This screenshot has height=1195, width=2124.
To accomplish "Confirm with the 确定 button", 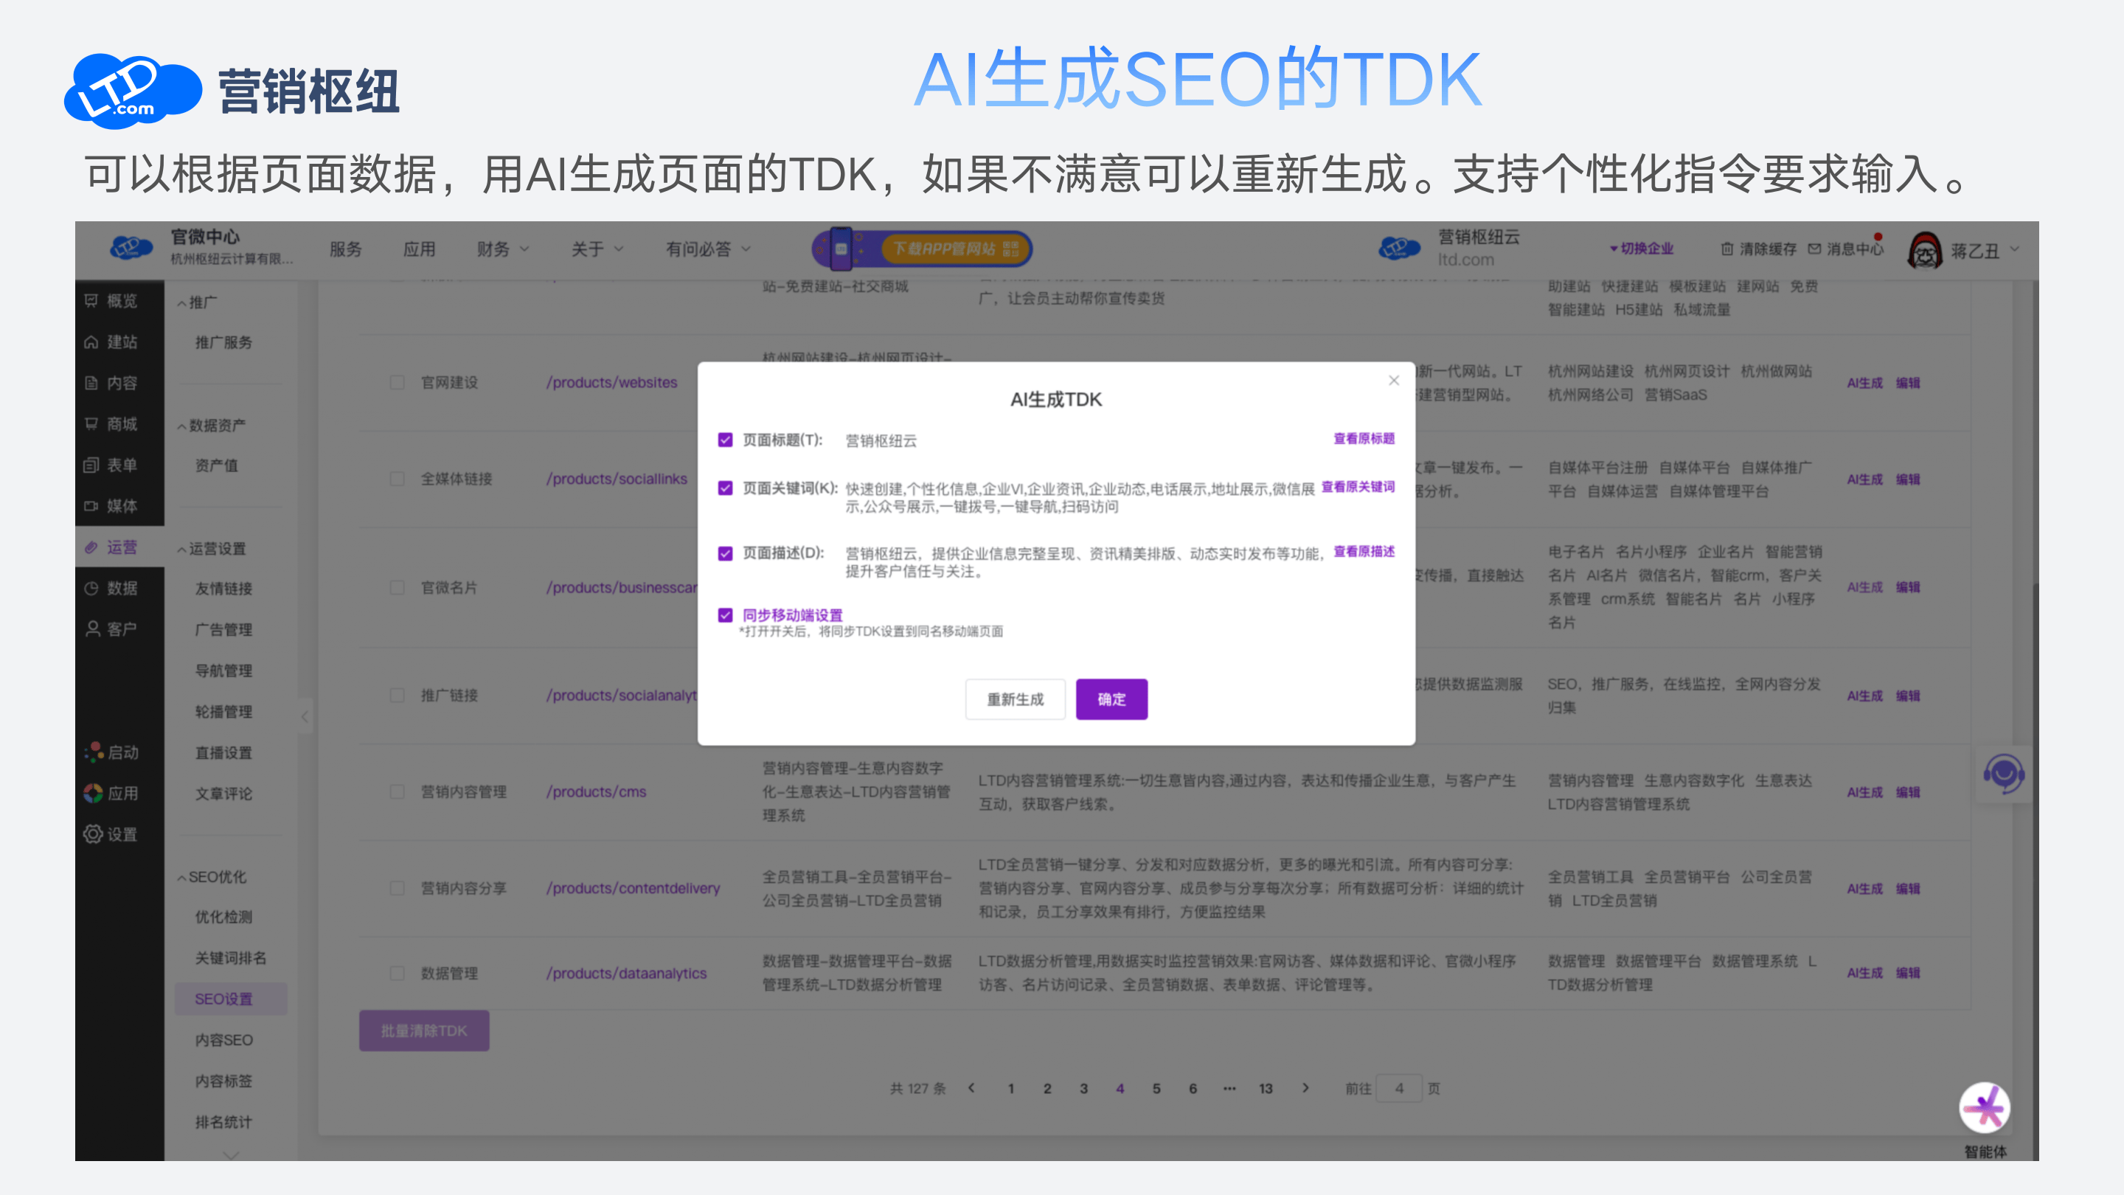I will [x=1111, y=699].
